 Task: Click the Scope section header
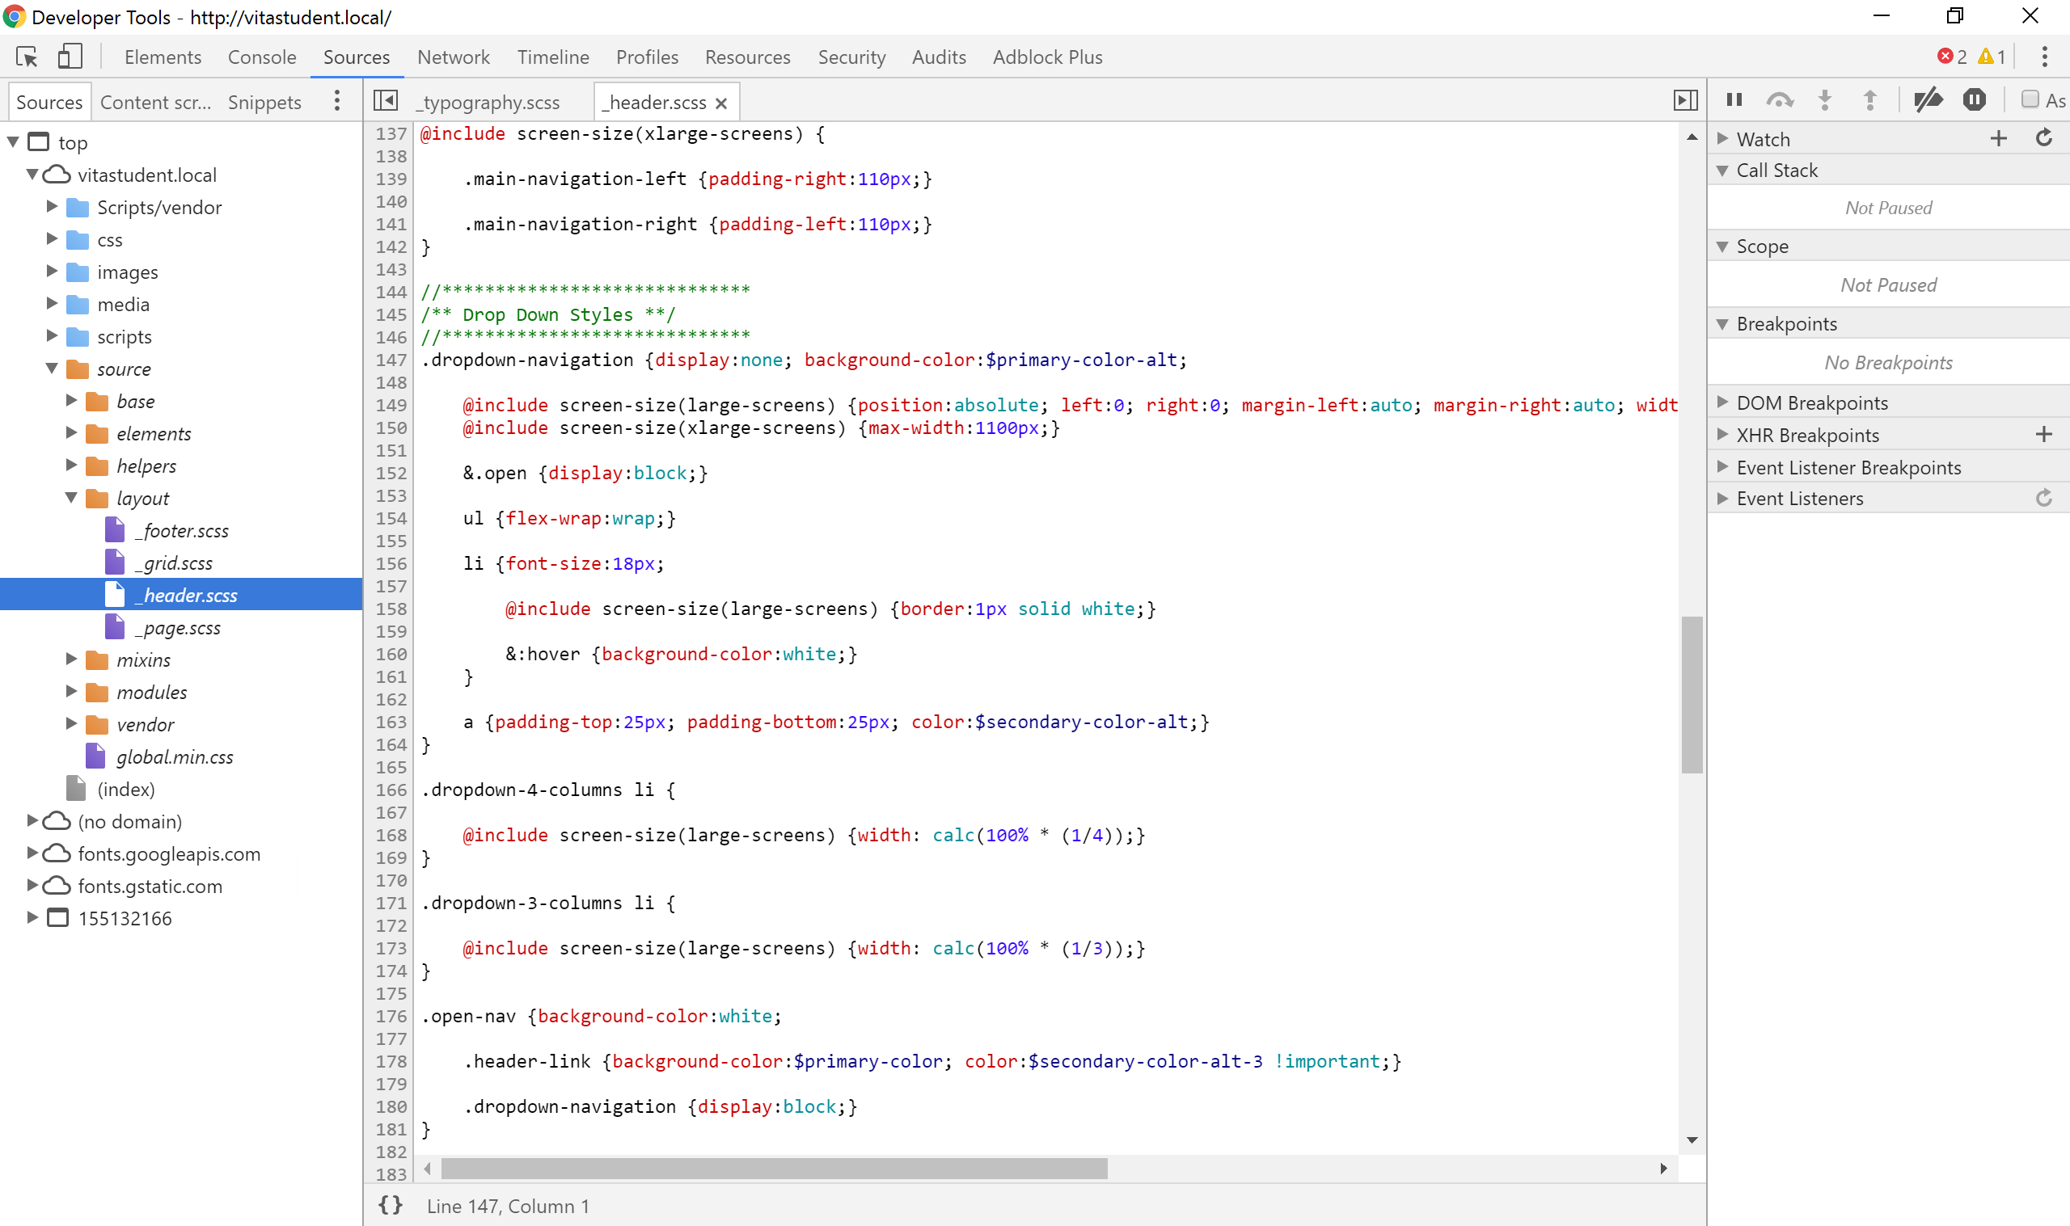click(x=1888, y=246)
